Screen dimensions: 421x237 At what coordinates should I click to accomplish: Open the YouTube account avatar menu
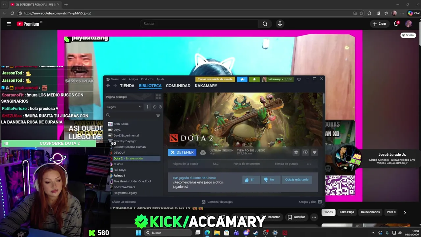[x=409, y=24]
